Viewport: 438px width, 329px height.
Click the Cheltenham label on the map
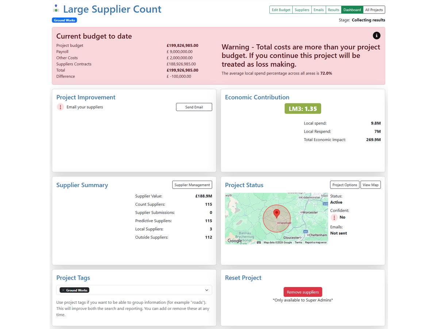tap(318, 235)
